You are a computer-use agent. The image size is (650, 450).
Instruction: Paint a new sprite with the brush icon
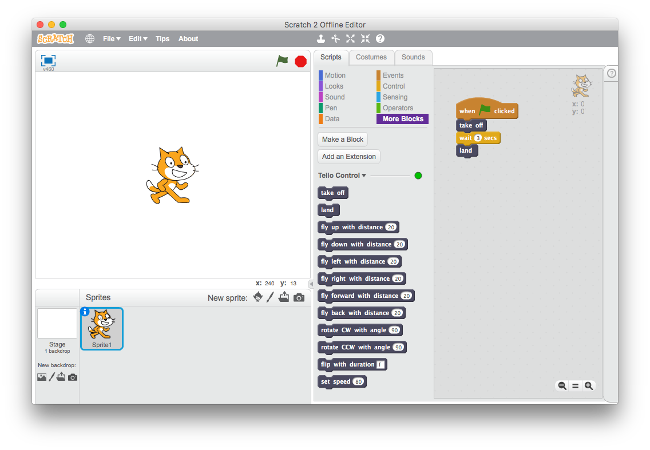pyautogui.click(x=270, y=297)
